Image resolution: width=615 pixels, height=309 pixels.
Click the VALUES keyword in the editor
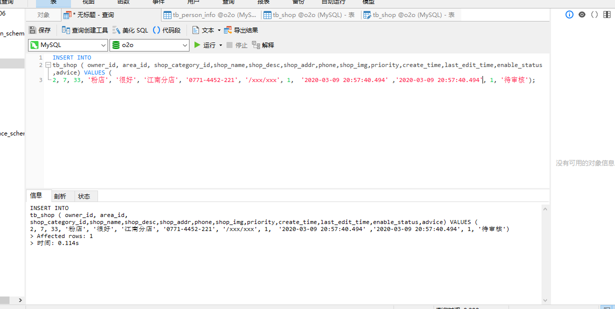[94, 72]
